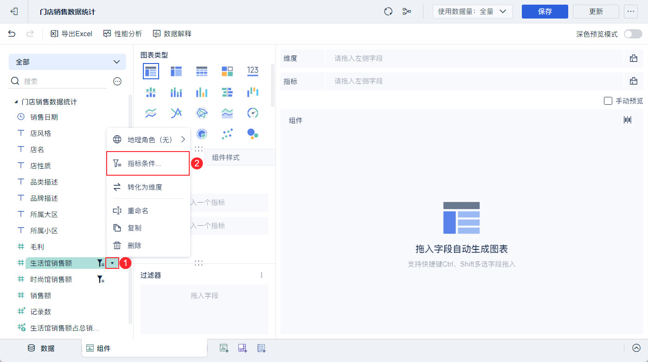Click the refresh icon in the top bar
Image resolution: width=648 pixels, height=362 pixels.
pyautogui.click(x=388, y=12)
